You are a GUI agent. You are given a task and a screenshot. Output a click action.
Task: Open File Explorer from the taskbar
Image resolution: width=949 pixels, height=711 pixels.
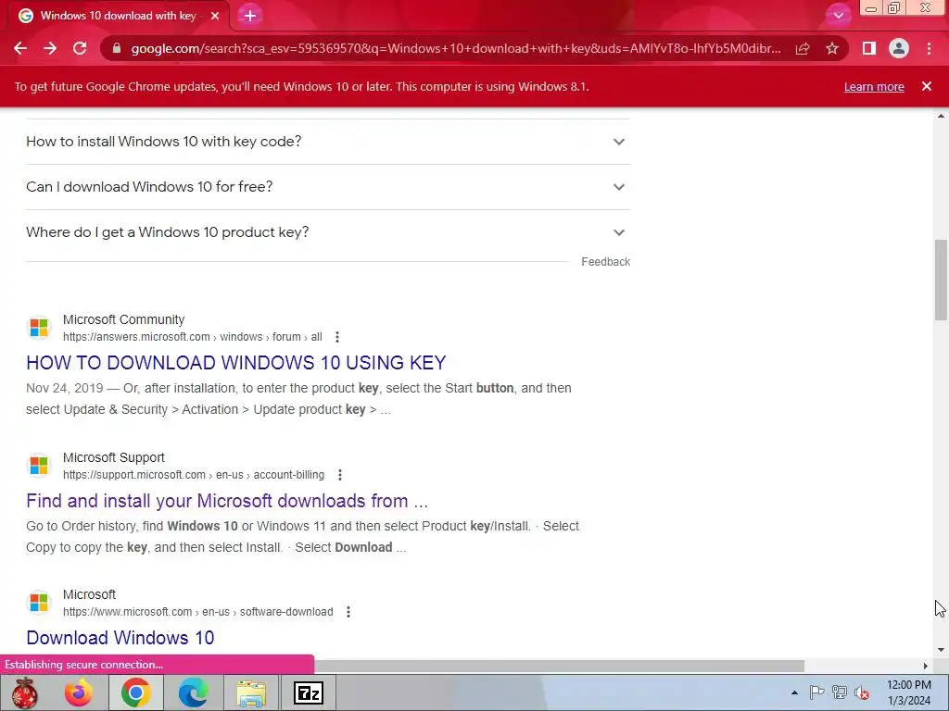click(251, 692)
